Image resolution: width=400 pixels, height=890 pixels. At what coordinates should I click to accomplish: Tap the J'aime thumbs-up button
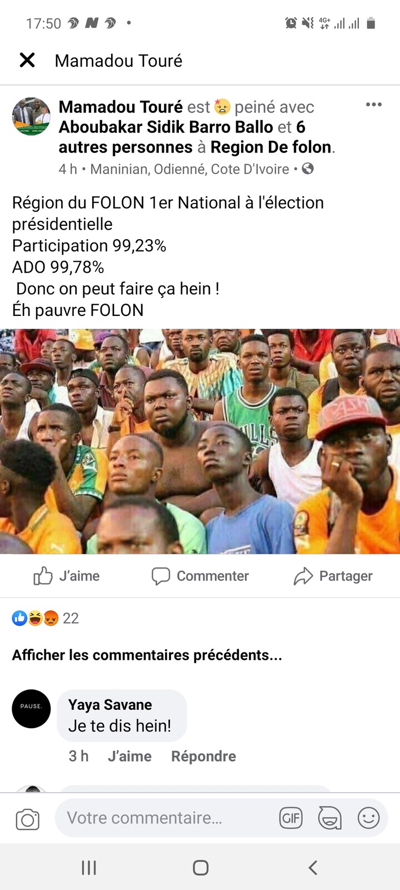(x=67, y=576)
